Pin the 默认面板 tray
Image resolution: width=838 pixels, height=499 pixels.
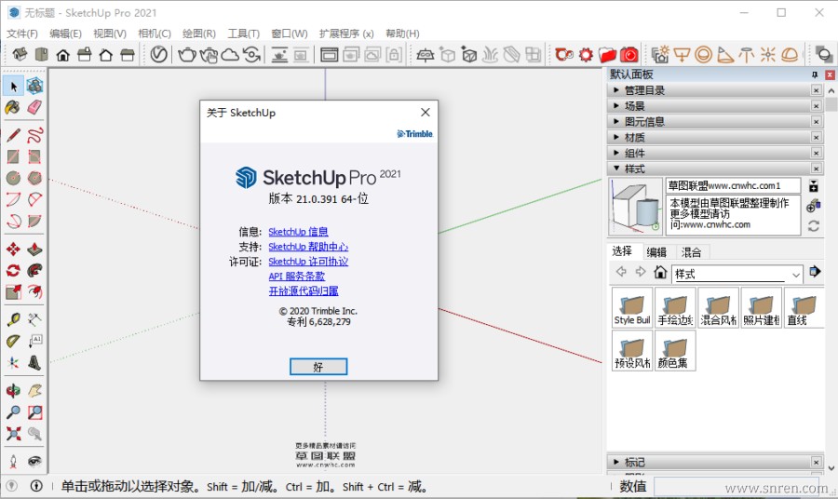click(815, 74)
